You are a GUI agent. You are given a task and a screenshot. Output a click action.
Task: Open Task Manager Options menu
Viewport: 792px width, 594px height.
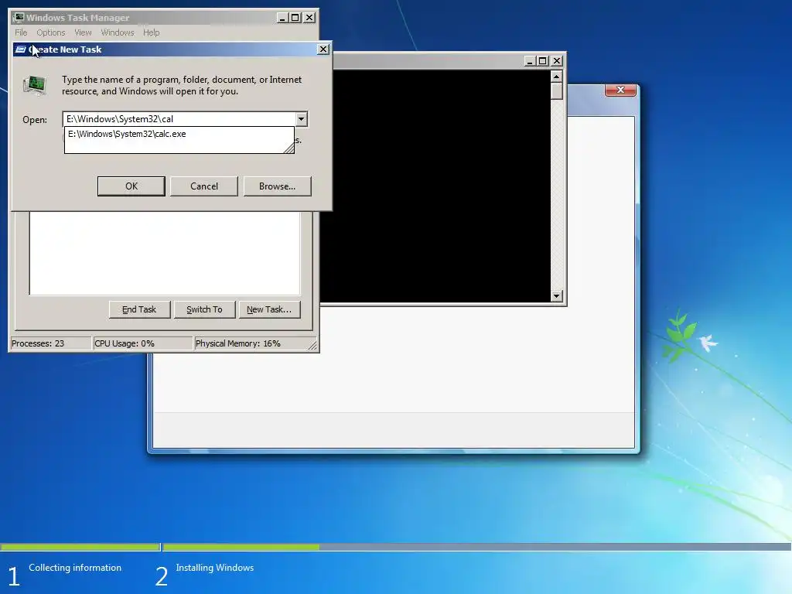tap(50, 32)
